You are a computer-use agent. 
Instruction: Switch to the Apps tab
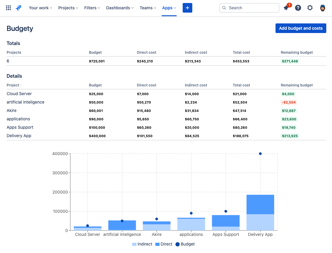[169, 8]
